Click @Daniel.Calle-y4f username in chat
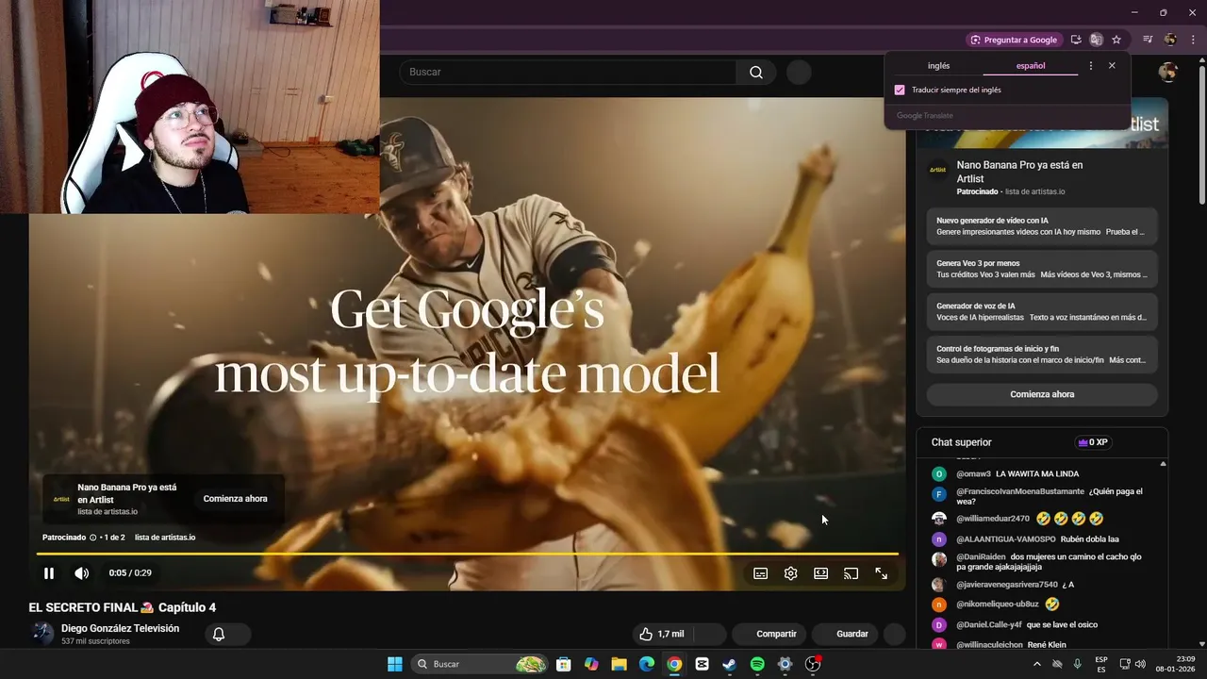The image size is (1207, 679). coord(989,624)
